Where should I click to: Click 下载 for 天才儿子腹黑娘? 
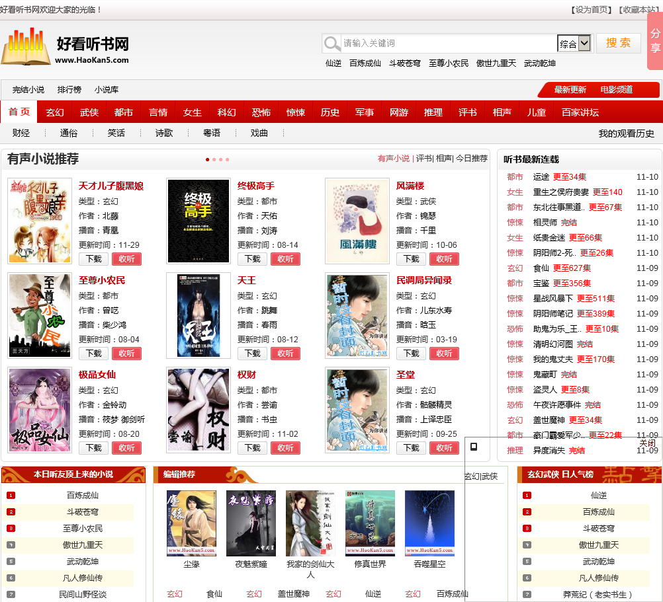pyautogui.click(x=94, y=259)
